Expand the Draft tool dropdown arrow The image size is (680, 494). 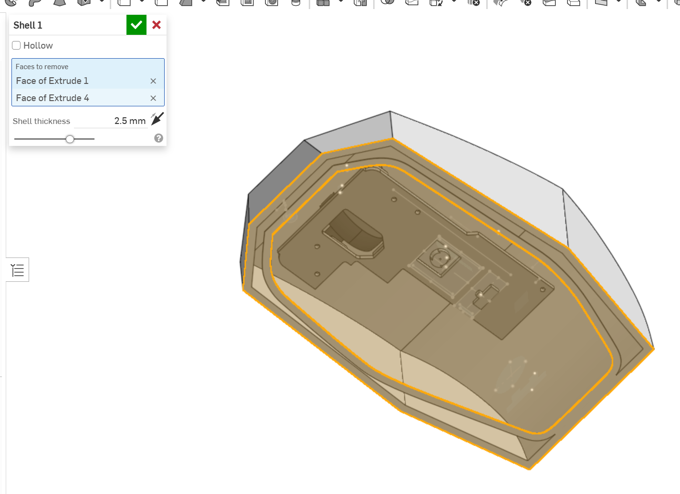coord(204,1)
